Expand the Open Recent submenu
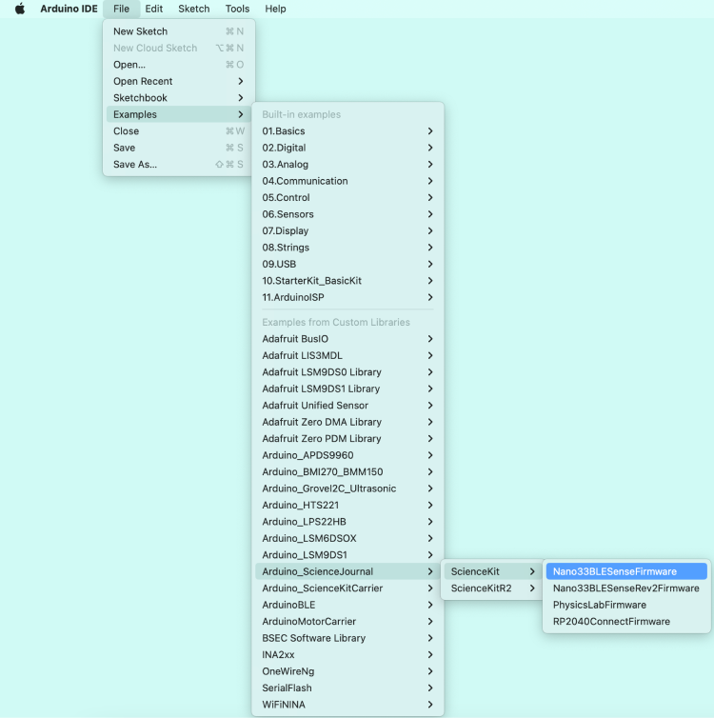 tap(143, 82)
